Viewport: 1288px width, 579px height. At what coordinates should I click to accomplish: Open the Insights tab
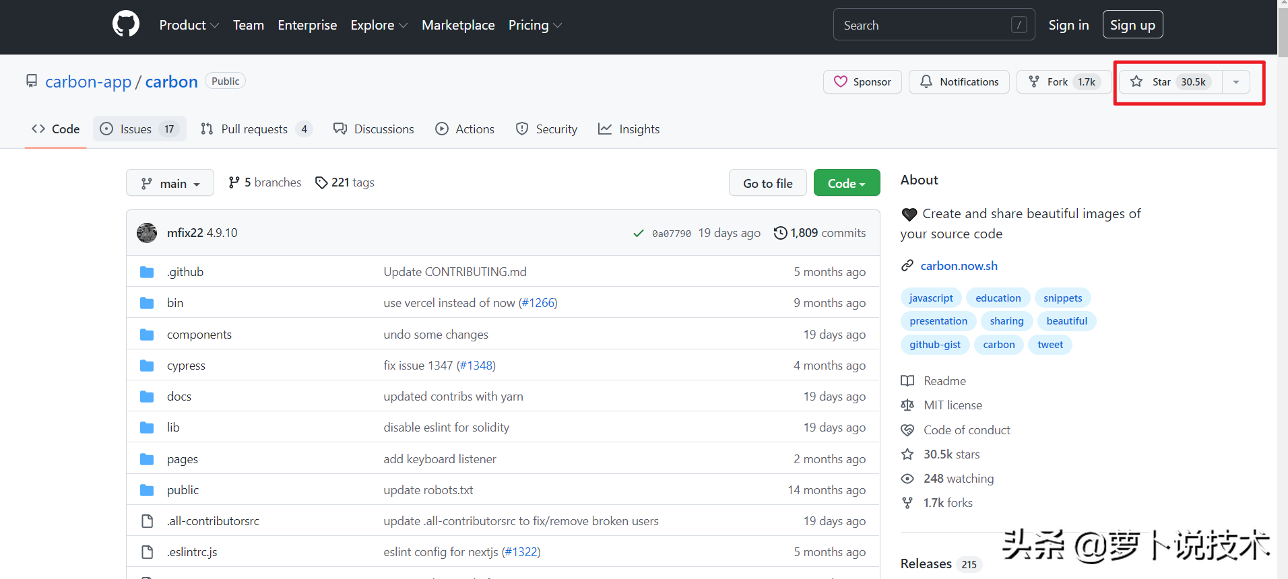pos(629,129)
